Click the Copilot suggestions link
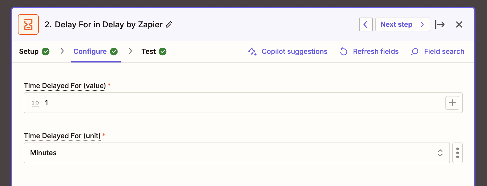The image size is (487, 186). click(x=294, y=52)
